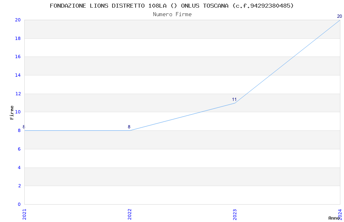Select the 2023 x-axis tick label
Viewport: 344px width, 222px height.
[235, 214]
